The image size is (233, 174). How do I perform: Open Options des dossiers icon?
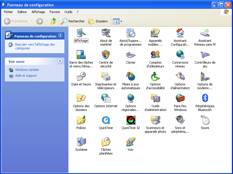click(x=81, y=98)
